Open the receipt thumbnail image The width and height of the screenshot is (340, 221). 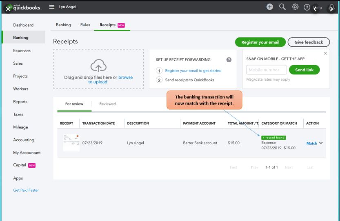(71, 143)
